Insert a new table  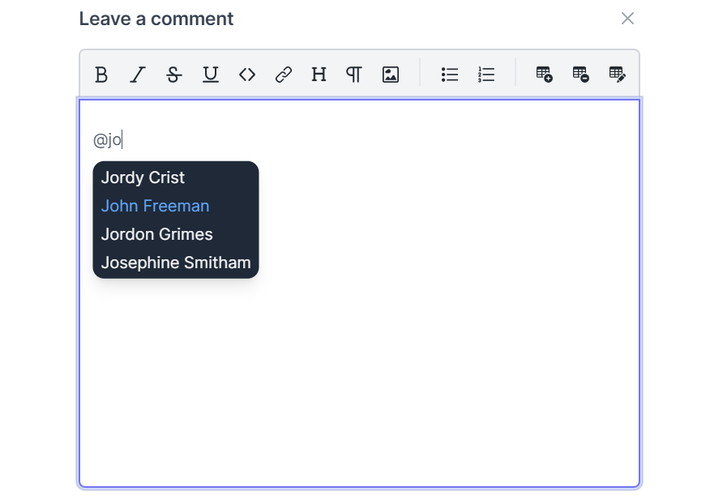545,75
